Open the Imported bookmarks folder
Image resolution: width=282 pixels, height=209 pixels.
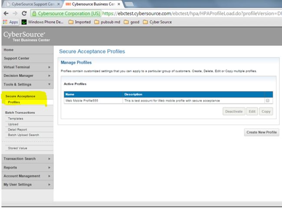tap(80, 22)
